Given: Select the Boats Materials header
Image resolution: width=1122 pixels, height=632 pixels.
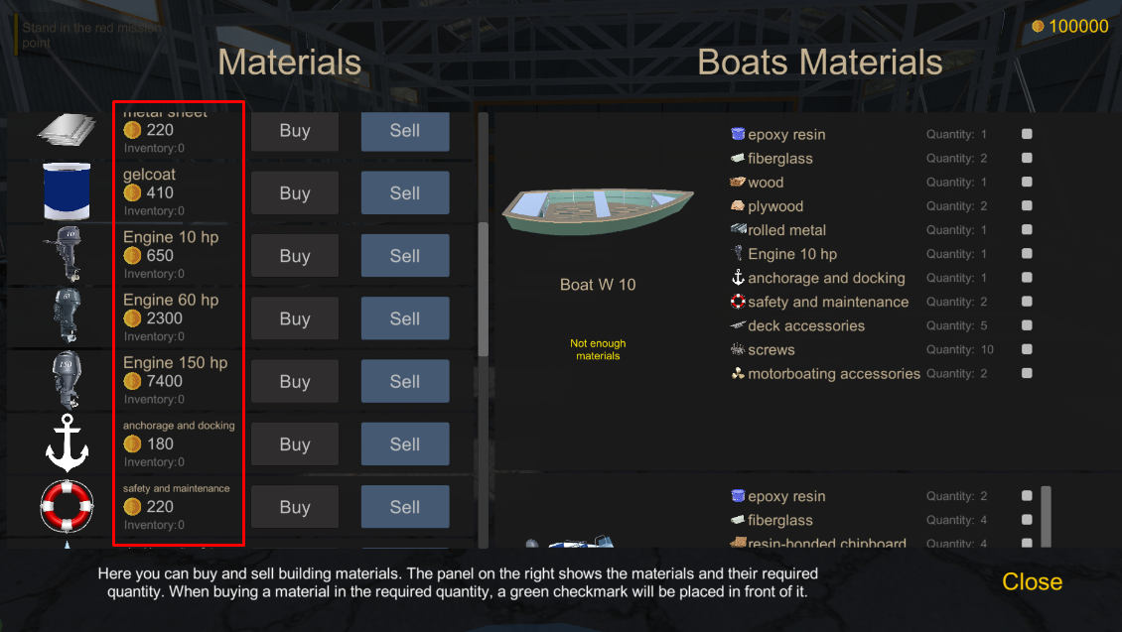Looking at the screenshot, I should (x=820, y=62).
